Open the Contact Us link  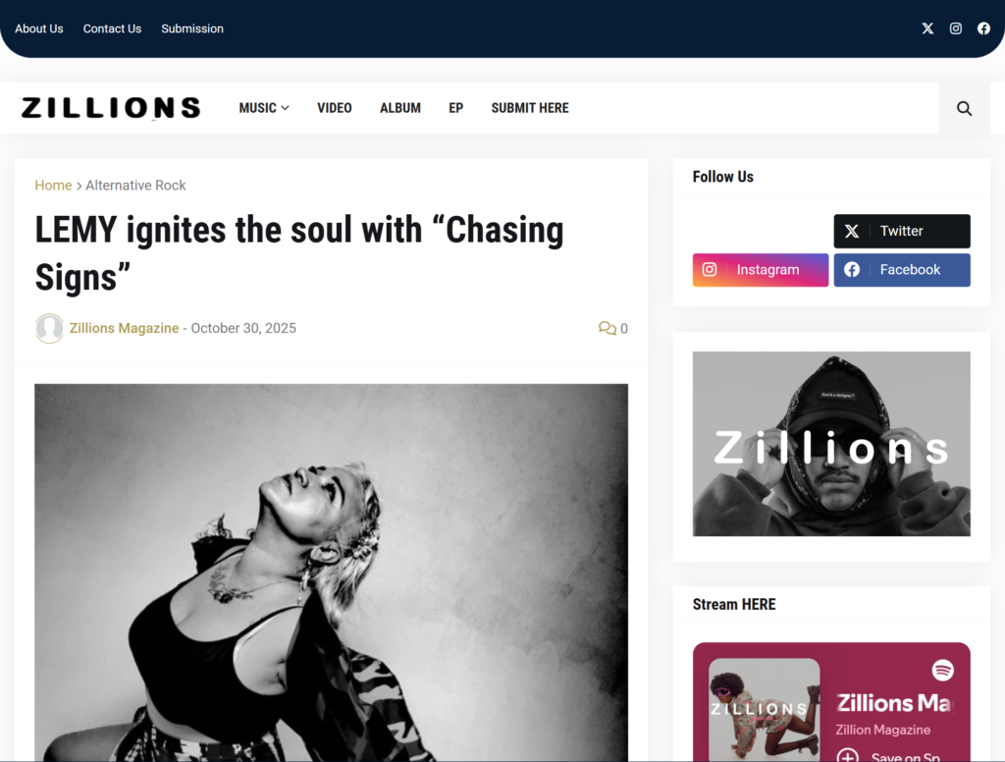pos(112,28)
